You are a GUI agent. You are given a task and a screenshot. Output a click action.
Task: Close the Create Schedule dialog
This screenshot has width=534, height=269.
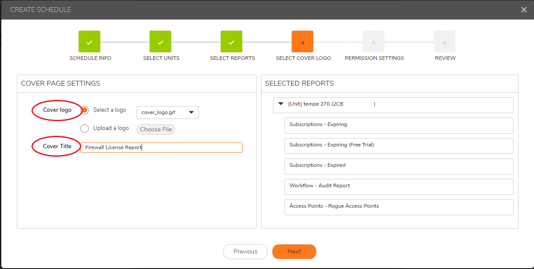click(524, 10)
